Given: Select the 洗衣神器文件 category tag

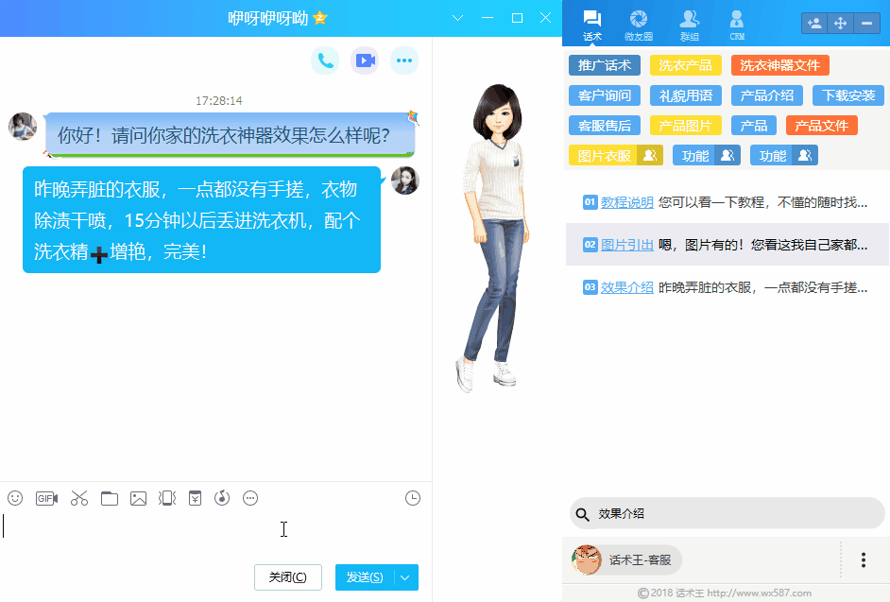Looking at the screenshot, I should [x=779, y=65].
